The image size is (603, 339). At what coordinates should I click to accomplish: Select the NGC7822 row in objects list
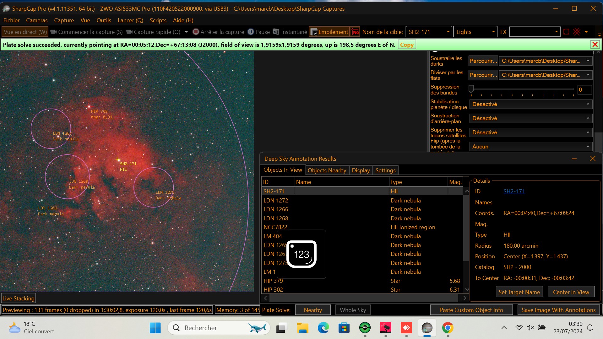tap(362, 227)
